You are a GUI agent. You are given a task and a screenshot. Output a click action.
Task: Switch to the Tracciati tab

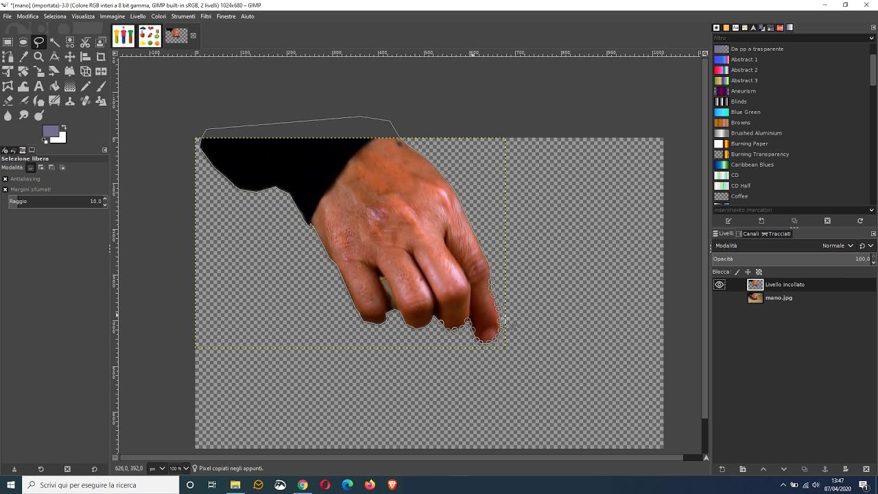click(776, 234)
